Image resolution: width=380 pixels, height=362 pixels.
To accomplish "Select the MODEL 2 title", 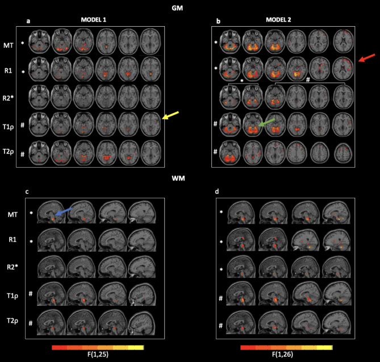I will [278, 20].
